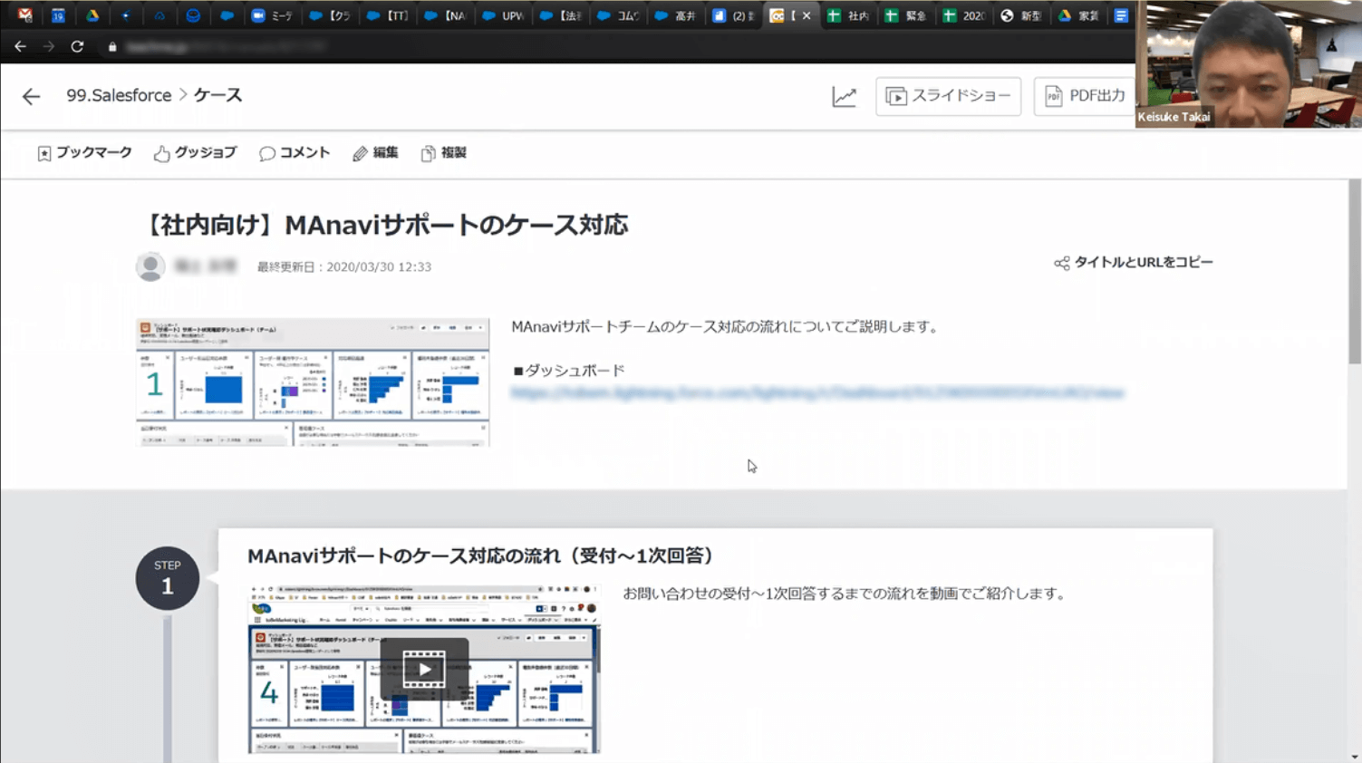
Task: Open the 99.Salesforce breadcrumb
Action: pos(119,95)
